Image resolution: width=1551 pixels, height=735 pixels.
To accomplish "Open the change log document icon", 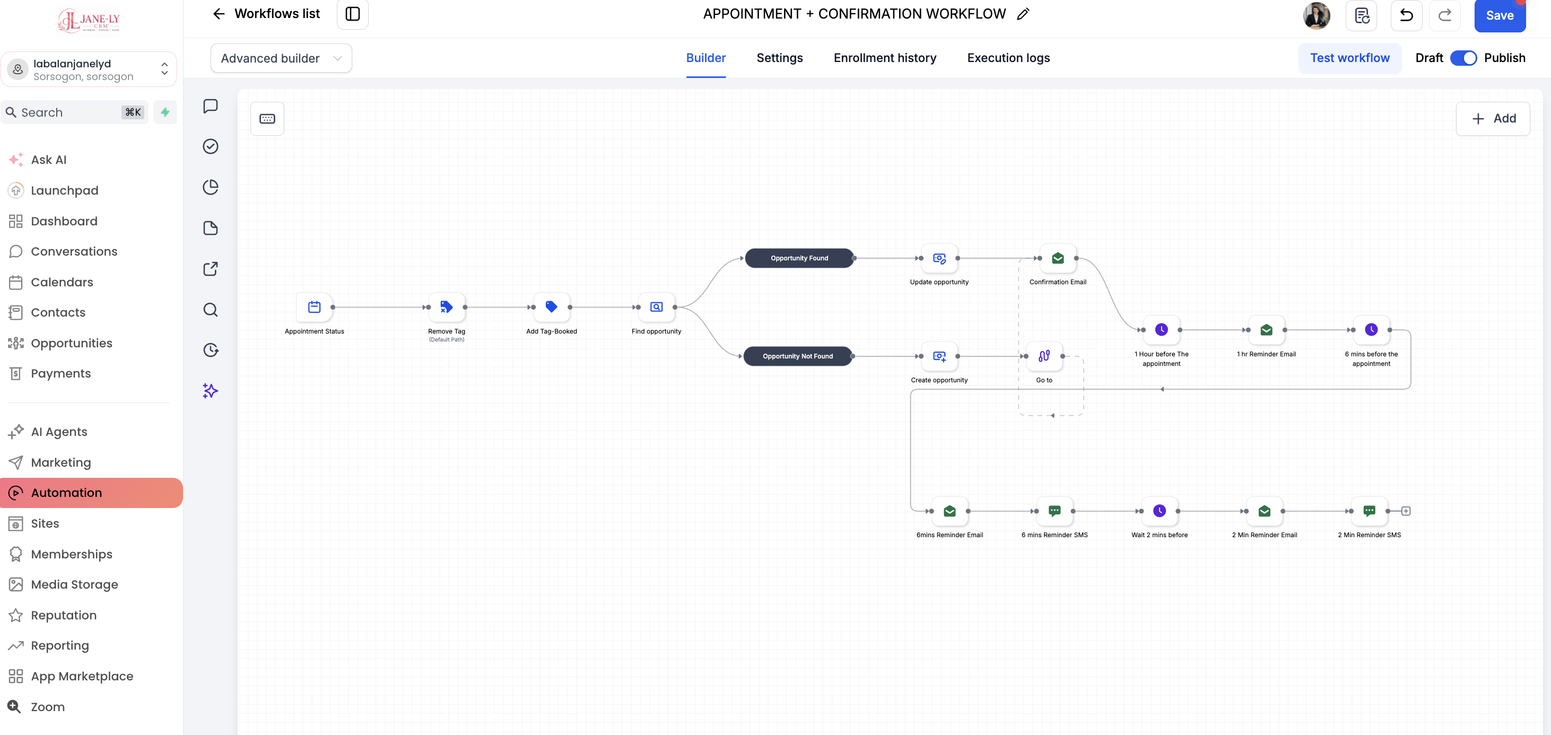I will click(1361, 15).
